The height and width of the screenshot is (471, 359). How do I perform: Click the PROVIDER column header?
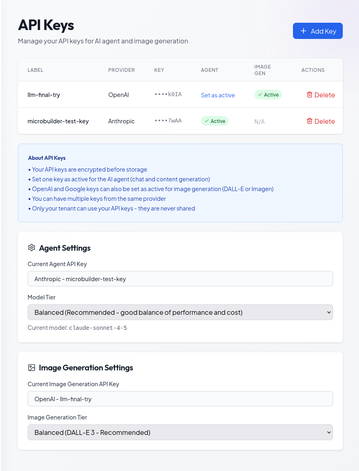[121, 70]
